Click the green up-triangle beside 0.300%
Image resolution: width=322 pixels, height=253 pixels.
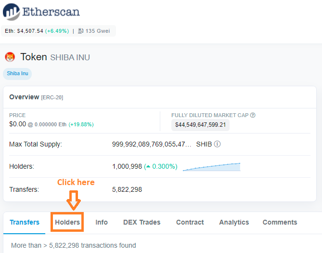147,167
